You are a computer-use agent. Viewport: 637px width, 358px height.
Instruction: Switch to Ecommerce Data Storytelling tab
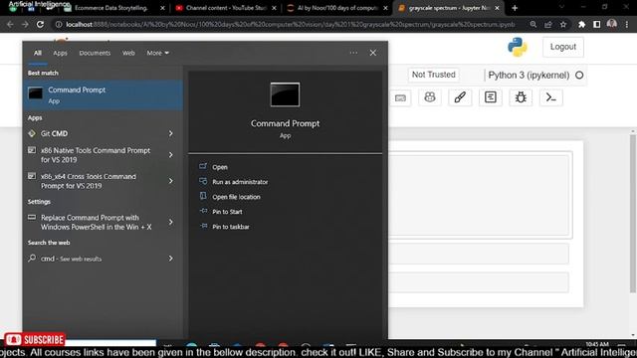pyautogui.click(x=110, y=8)
